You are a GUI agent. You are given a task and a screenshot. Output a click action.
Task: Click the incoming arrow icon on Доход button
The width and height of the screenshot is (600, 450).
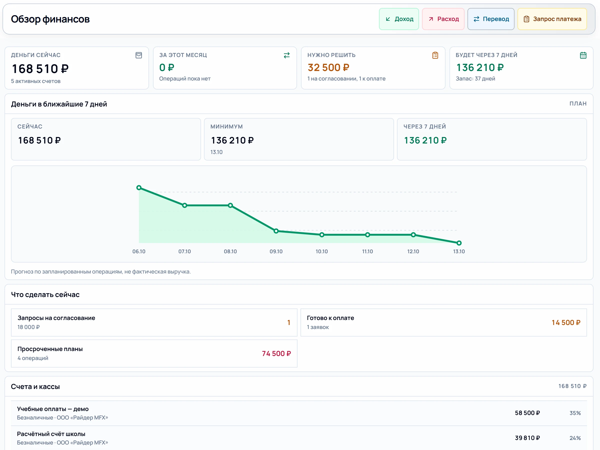pos(388,19)
